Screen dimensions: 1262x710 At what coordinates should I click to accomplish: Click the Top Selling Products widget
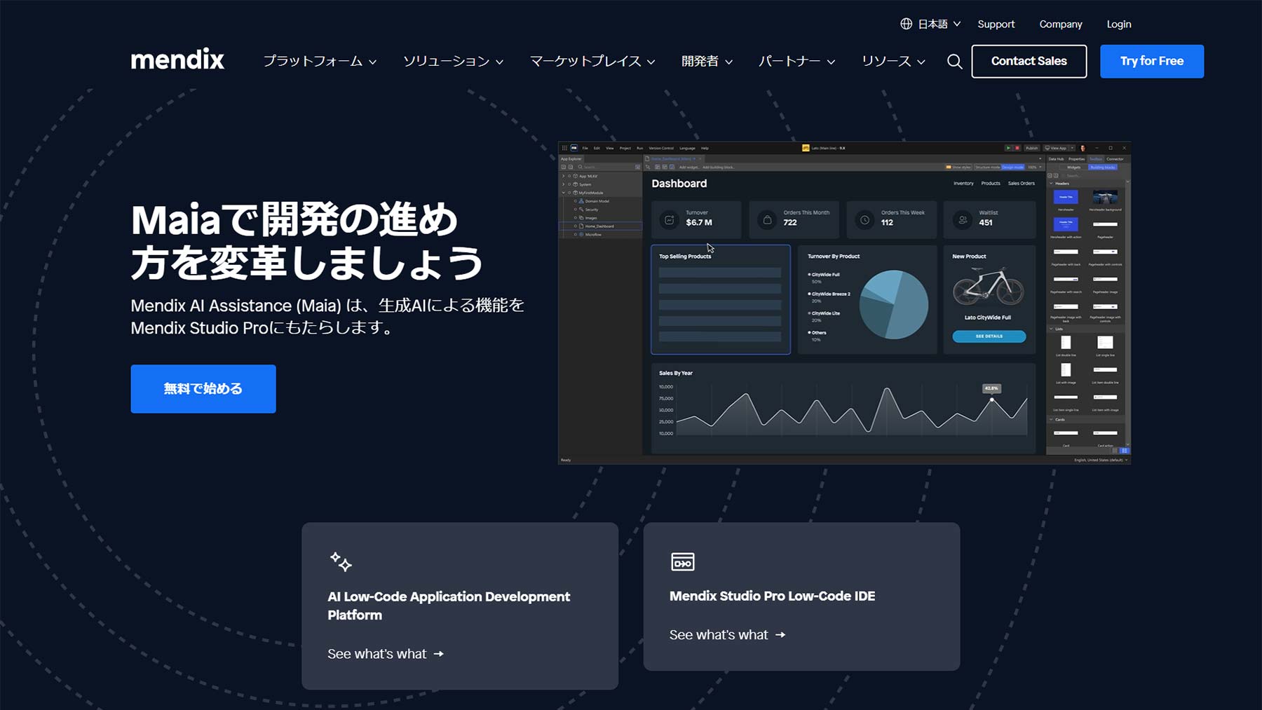[x=720, y=299]
